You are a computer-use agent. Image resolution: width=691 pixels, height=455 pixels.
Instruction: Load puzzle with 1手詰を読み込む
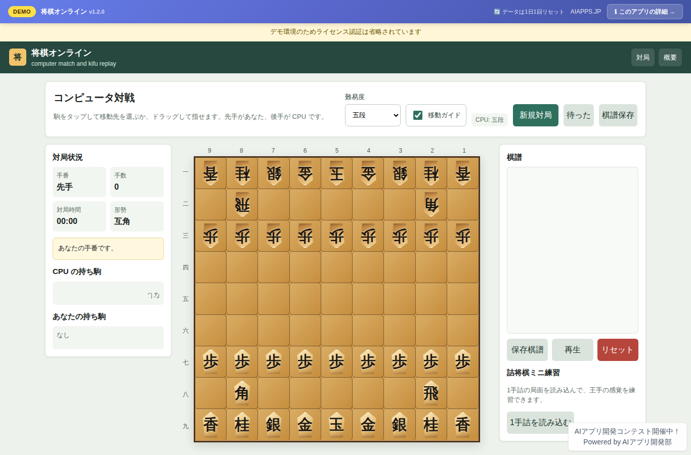540,423
